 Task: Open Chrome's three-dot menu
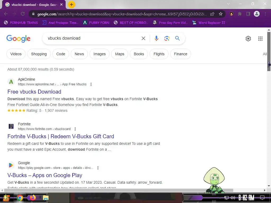[x=265, y=14]
